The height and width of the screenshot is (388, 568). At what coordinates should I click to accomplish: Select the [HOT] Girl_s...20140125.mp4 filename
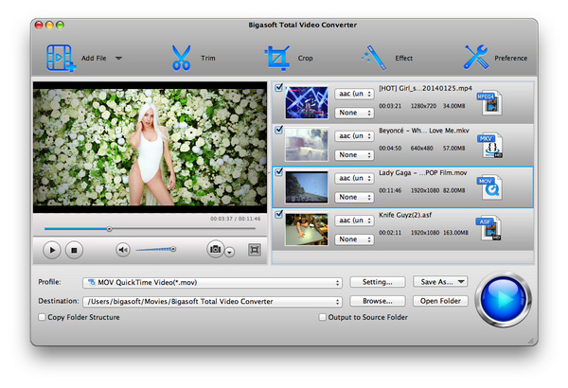[425, 88]
